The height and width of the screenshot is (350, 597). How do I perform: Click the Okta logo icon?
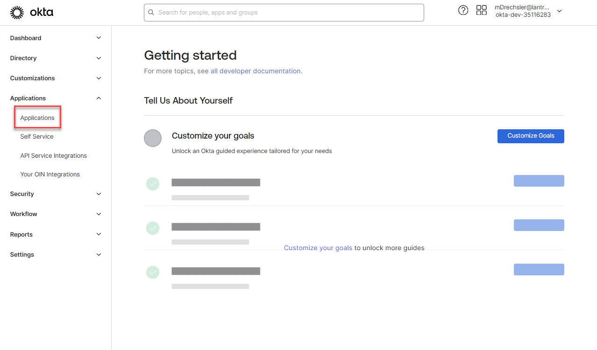17,13
